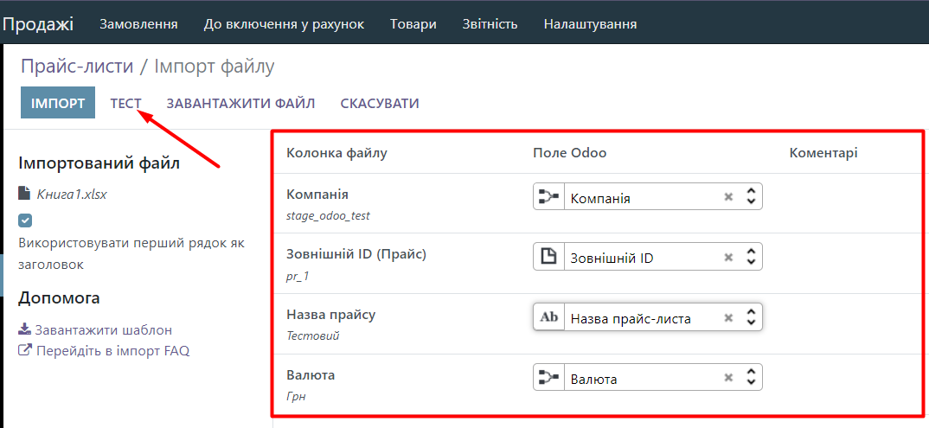Click relation icon beside Компанія field

click(548, 197)
